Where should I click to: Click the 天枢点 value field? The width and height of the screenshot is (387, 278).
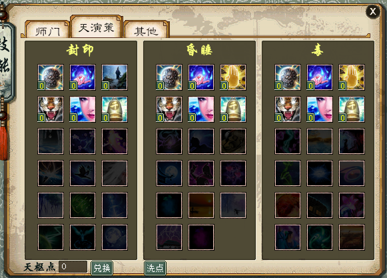[73, 267]
